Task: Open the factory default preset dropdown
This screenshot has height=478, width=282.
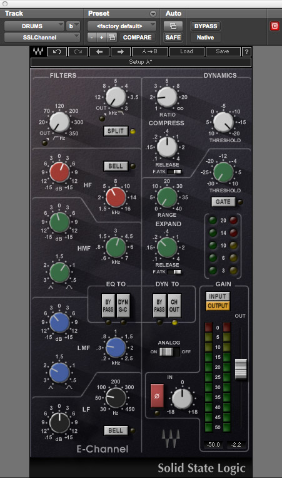Action: [122, 26]
